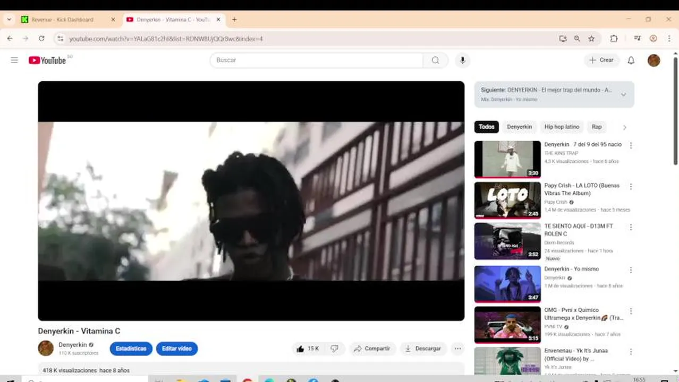
Task: Go back in browser history
Action: (x=10, y=38)
